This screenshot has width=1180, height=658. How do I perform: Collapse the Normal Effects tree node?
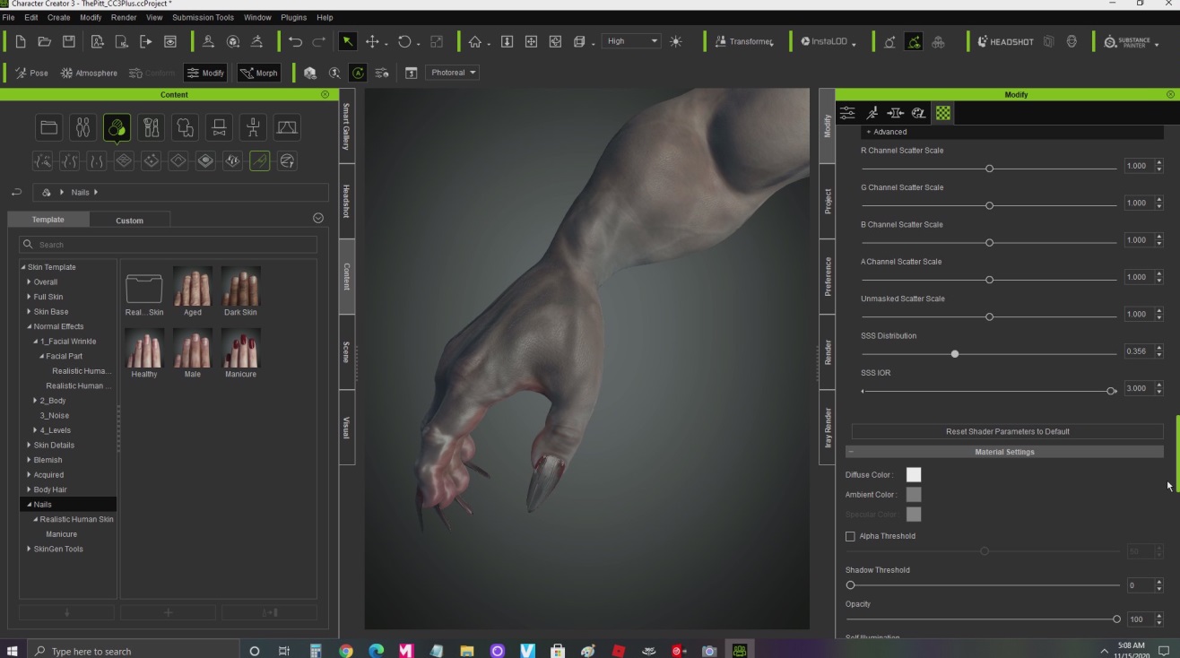29,326
